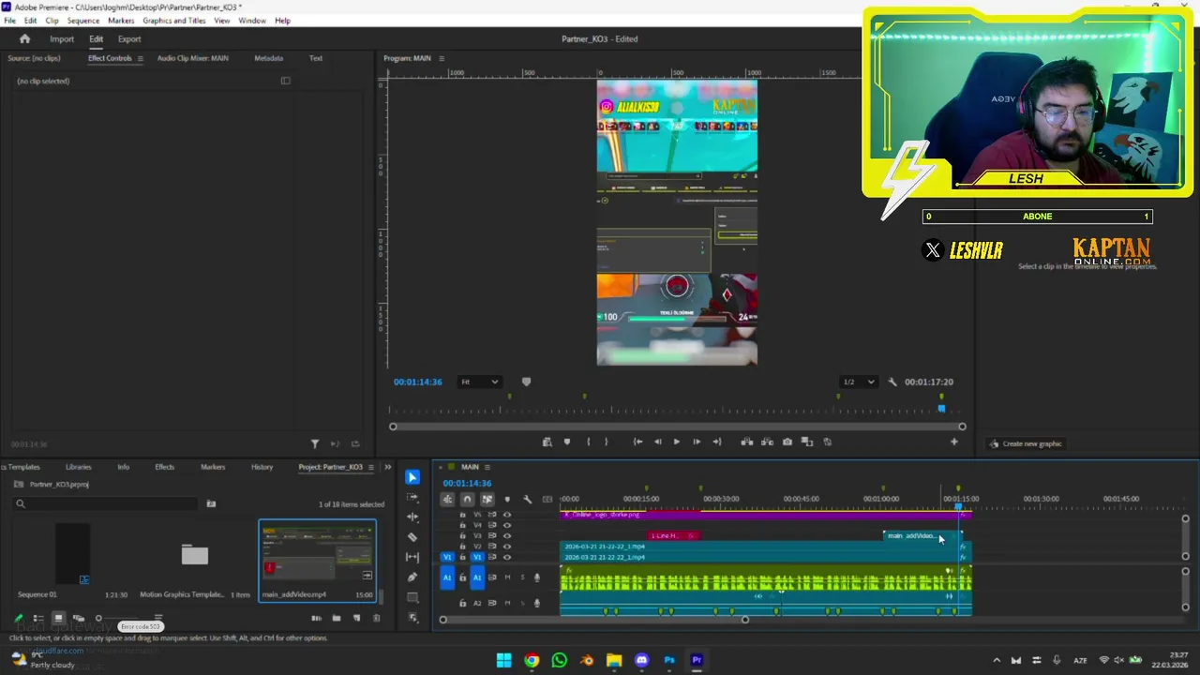Open playback resolution 1/2 dropdown
Screen dimensions: 1200x675
[858, 382]
